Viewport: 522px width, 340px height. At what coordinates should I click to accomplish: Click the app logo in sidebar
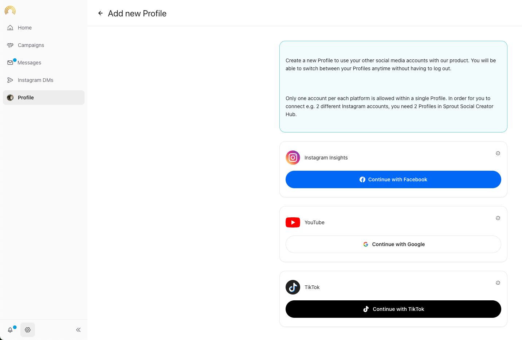10,10
